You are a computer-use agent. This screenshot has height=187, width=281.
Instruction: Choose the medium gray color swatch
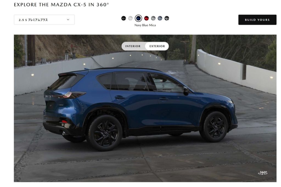point(153,18)
